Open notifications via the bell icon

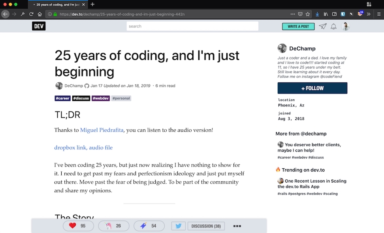point(333,26)
